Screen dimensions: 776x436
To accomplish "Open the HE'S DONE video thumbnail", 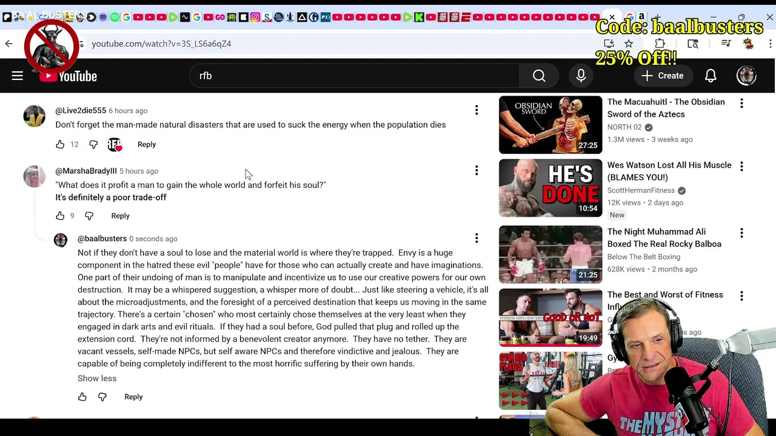I will click(x=550, y=188).
